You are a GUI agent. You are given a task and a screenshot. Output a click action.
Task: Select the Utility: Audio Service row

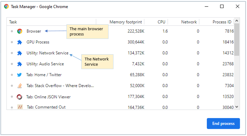120,64
